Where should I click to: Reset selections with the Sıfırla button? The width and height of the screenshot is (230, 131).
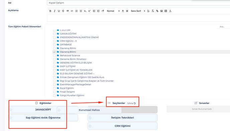[x=131, y=103]
